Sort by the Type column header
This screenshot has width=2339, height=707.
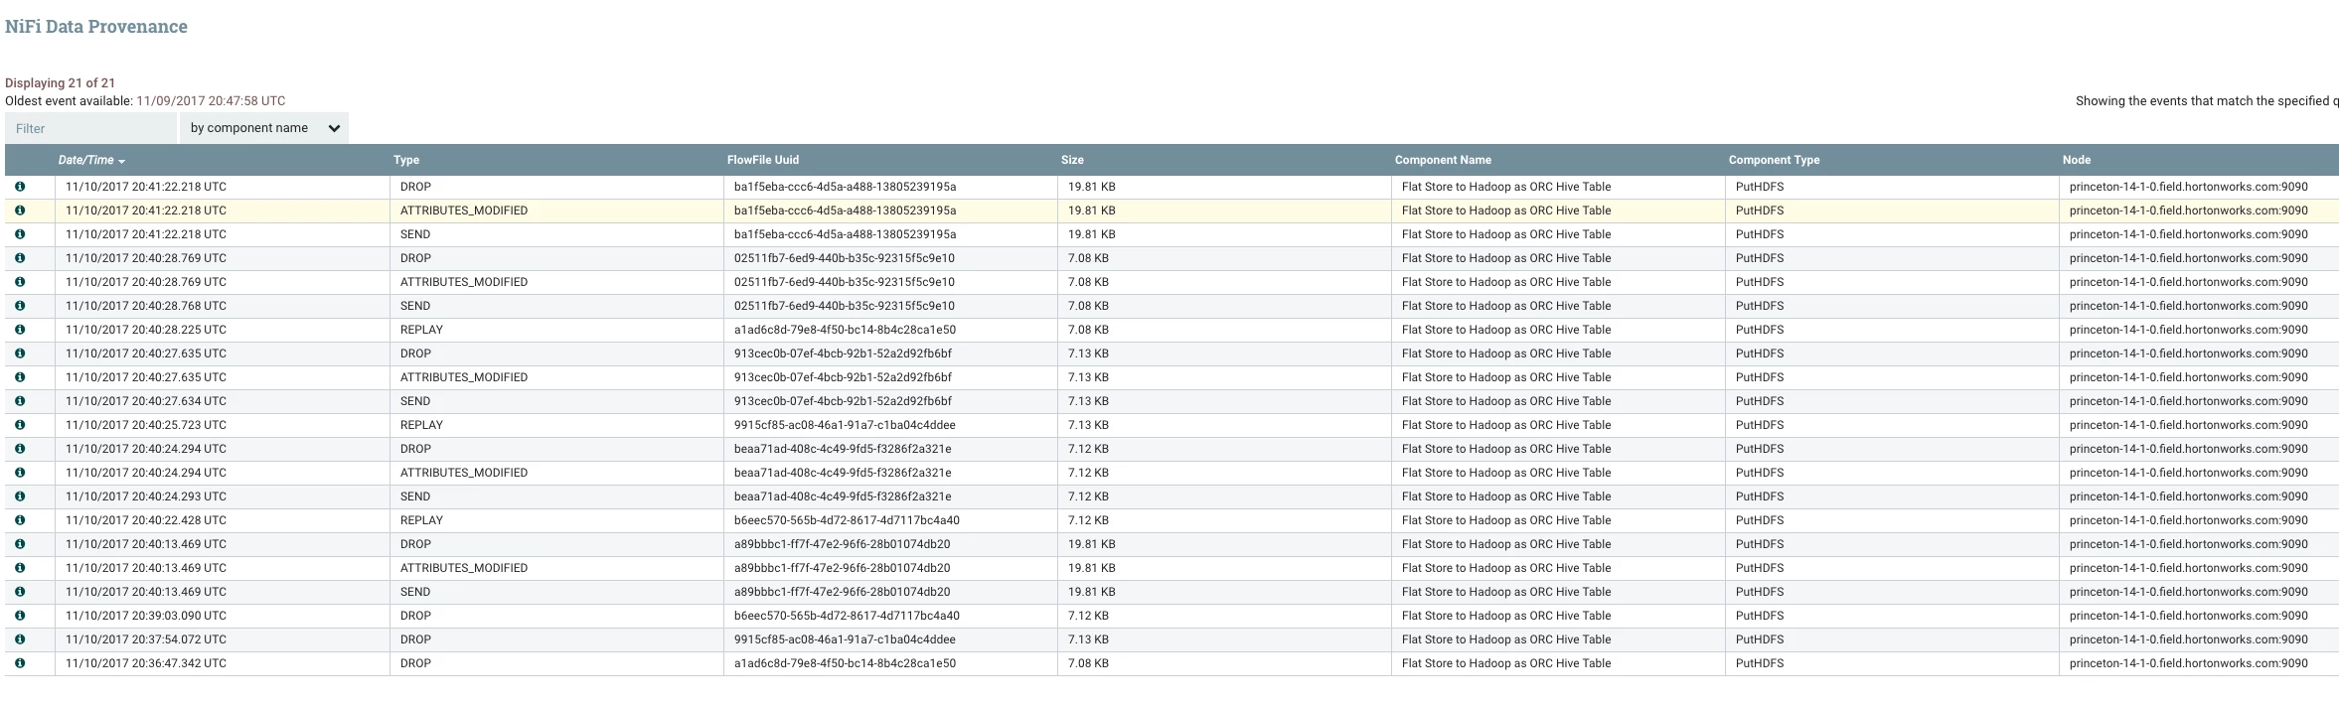click(406, 160)
